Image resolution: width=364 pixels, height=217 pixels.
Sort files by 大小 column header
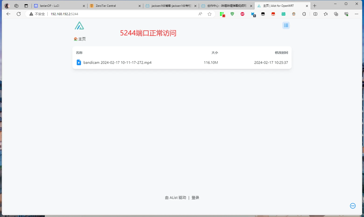tap(214, 52)
